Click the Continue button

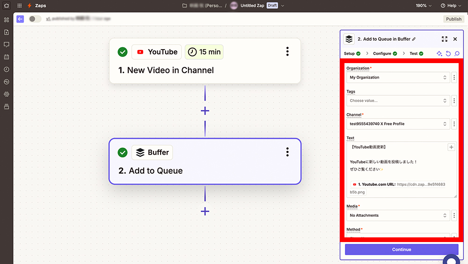[402, 250]
